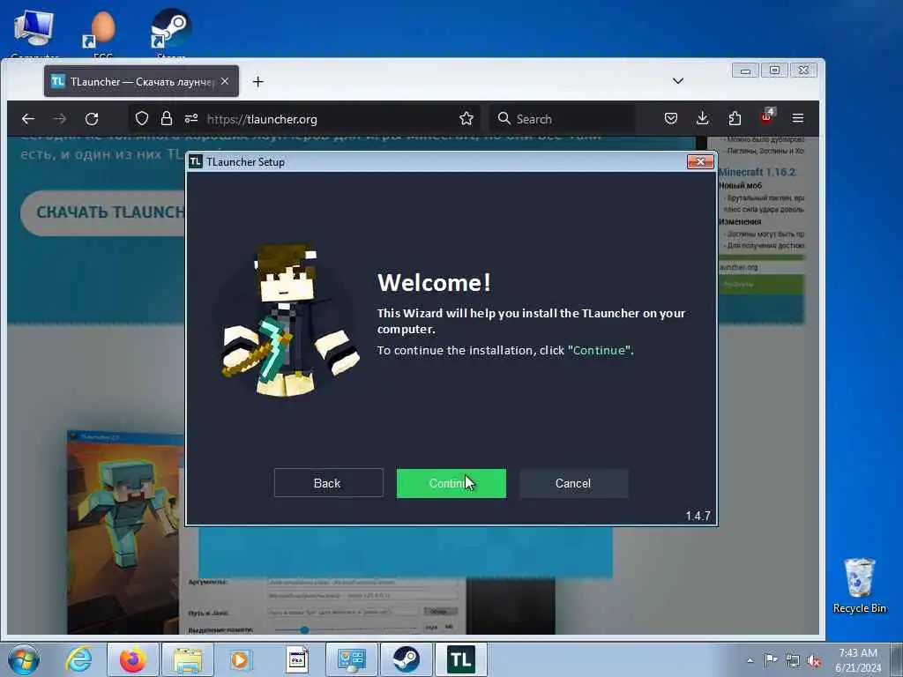903x677 pixels.
Task: Click the green Continue button
Action: (x=451, y=483)
